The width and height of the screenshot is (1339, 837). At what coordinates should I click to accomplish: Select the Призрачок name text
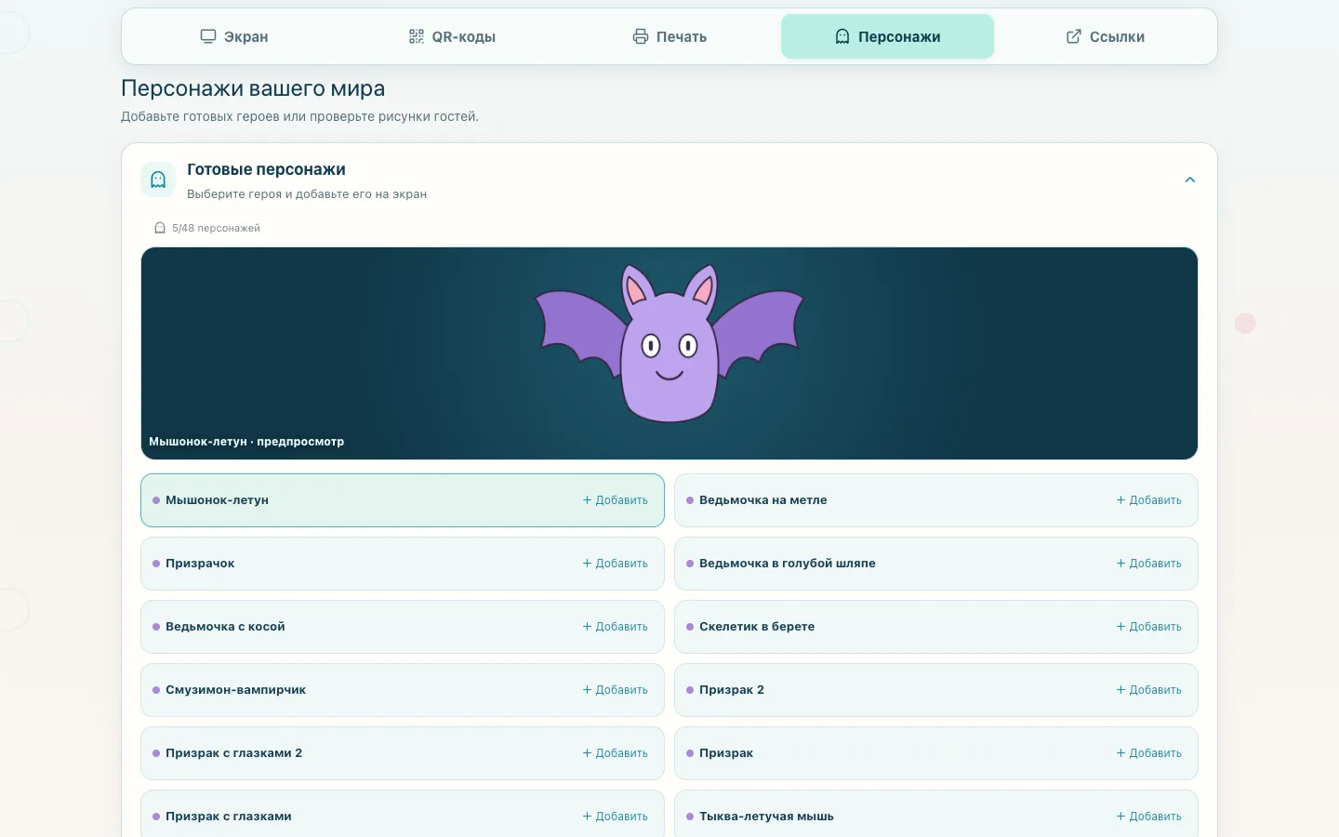pos(200,564)
